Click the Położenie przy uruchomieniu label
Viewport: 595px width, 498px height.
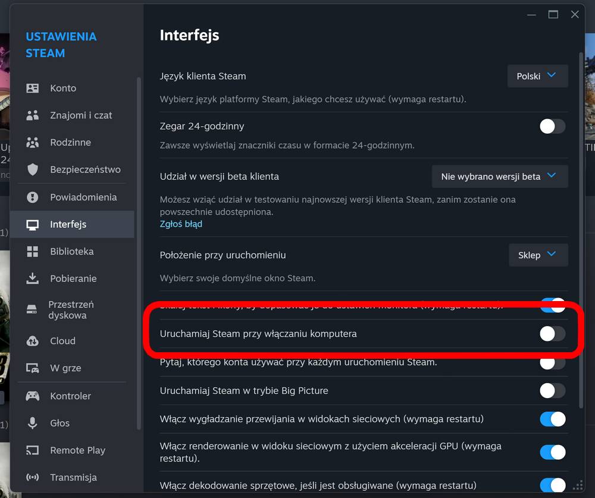(x=223, y=255)
